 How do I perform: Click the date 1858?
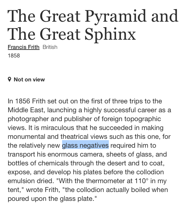tap(14, 56)
